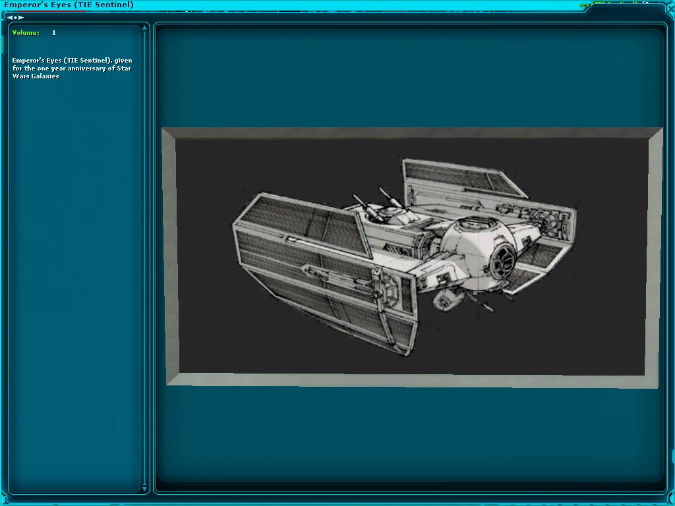Click the TIE Sentinel painting preview
Viewport: 675px width, 506px height.
coord(413,258)
